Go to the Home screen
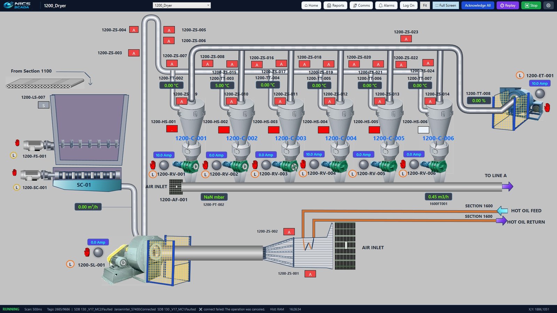 [x=311, y=5]
